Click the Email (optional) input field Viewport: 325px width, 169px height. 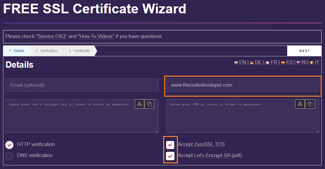82,85
